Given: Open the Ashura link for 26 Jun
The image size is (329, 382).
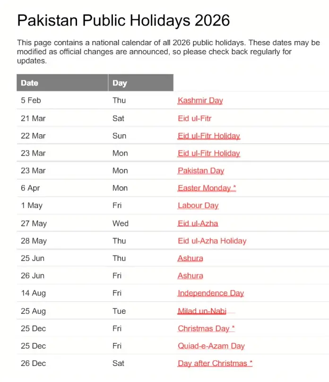Looking at the screenshot, I should click(190, 276).
